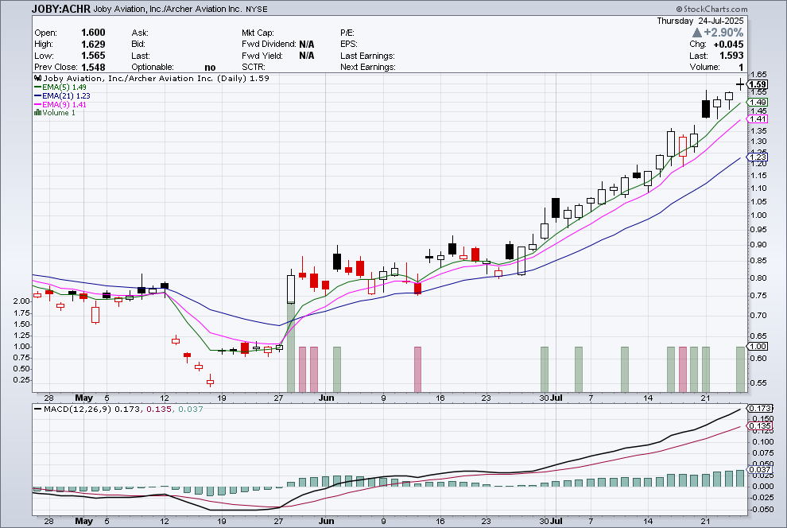
Task: Click the 0.037 histogram axis tag
Action: 761,470
